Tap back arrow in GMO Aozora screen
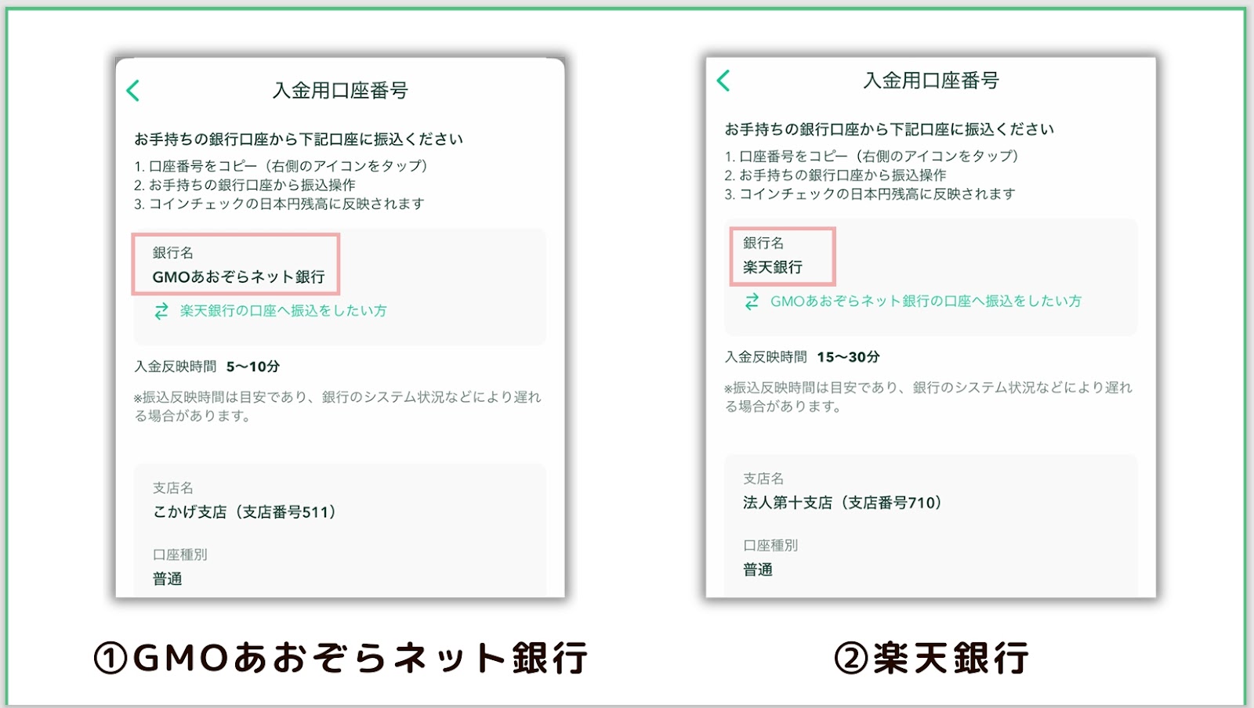The image size is (1254, 708). click(x=133, y=91)
